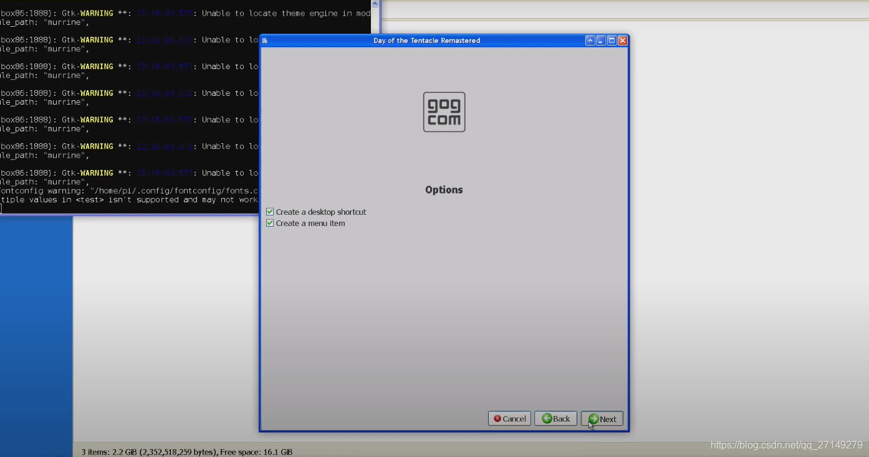Shade the installer window with the up-arrow button
Screen dimensions: 869x457
pyautogui.click(x=590, y=40)
